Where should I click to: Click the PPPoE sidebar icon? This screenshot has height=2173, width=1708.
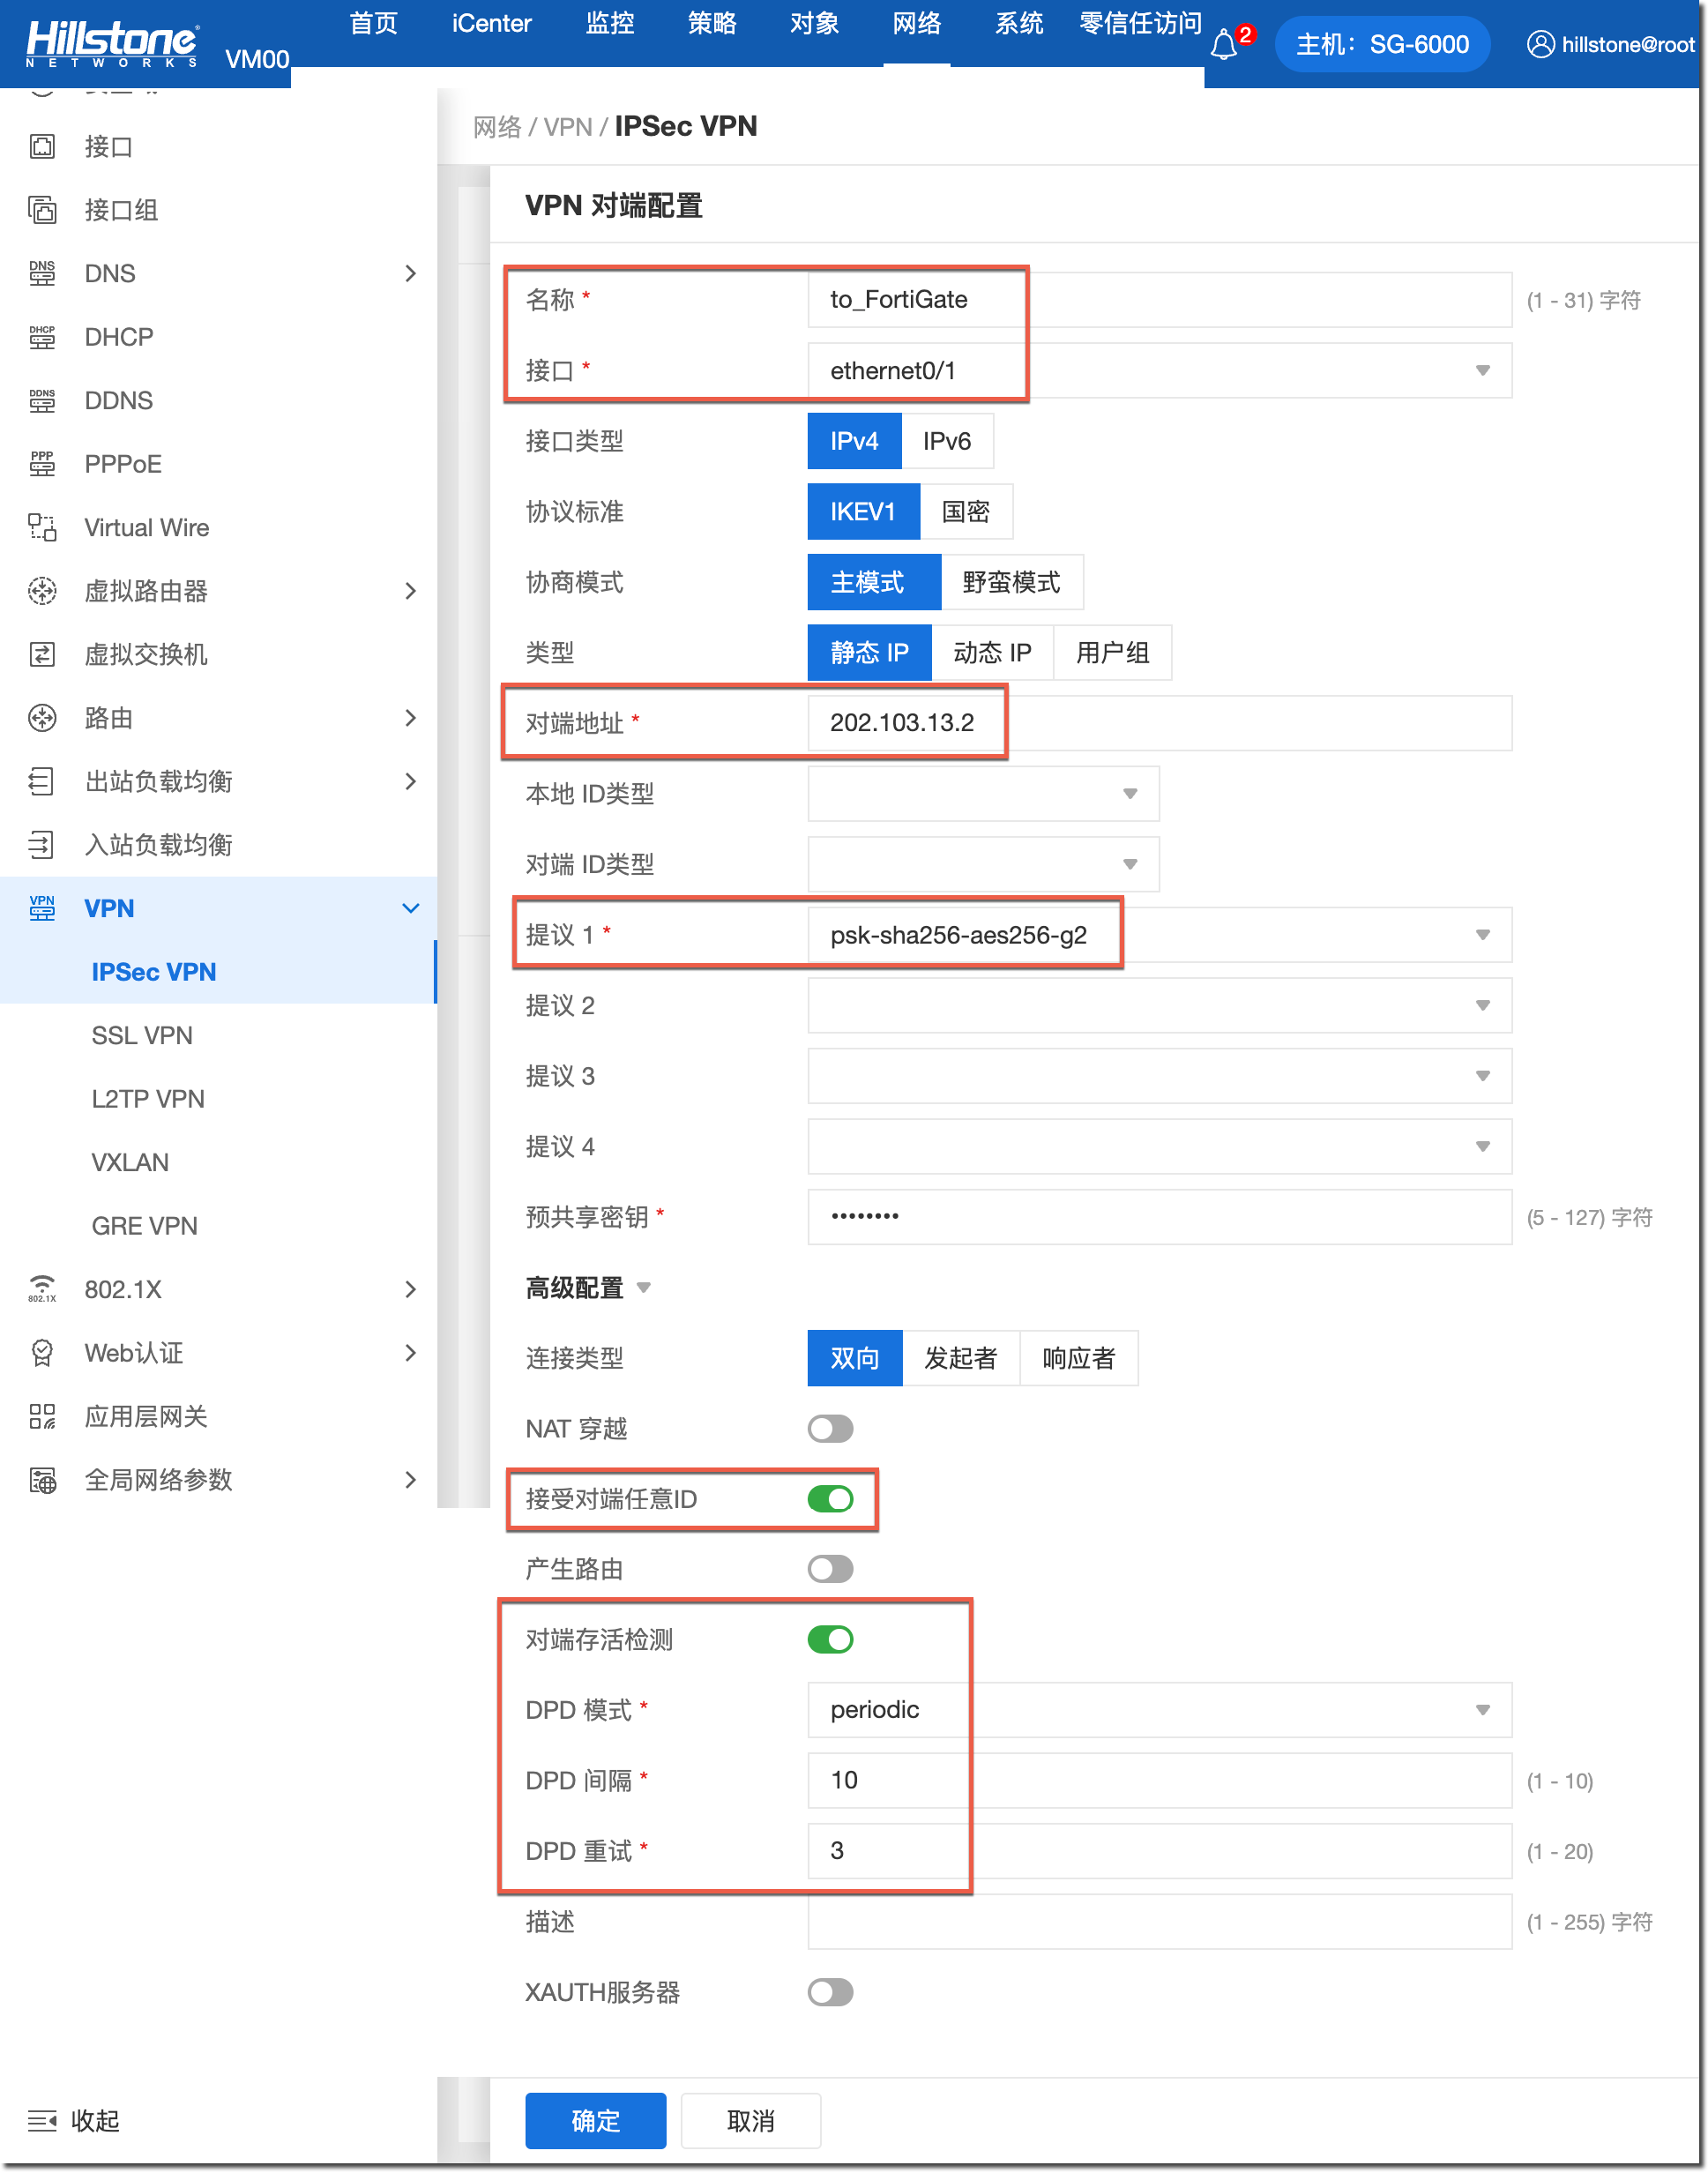pyautogui.click(x=42, y=464)
